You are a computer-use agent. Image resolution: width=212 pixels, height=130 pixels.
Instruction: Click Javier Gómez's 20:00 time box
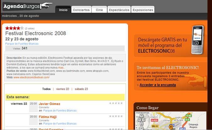click(x=33, y=107)
